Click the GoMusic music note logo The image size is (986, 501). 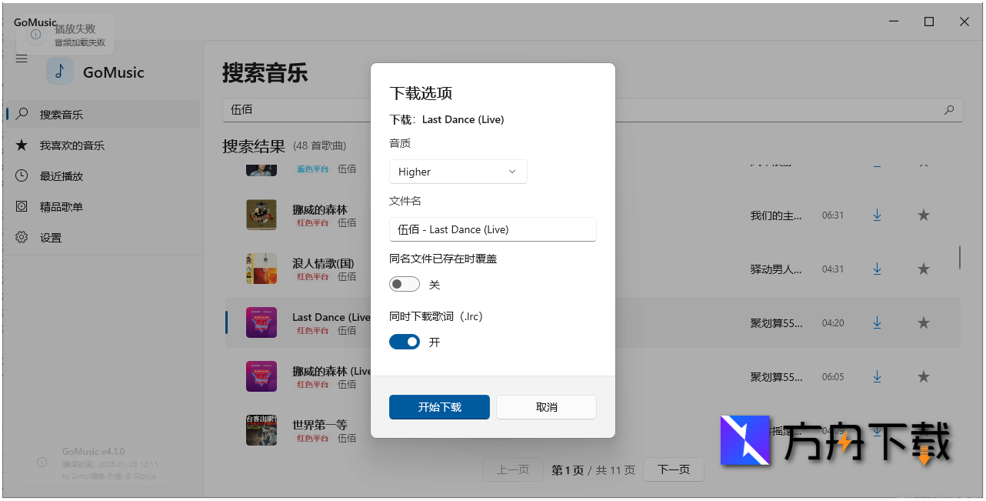coord(60,72)
